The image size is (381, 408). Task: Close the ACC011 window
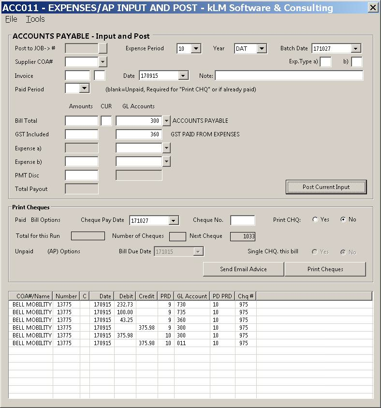pos(373,7)
